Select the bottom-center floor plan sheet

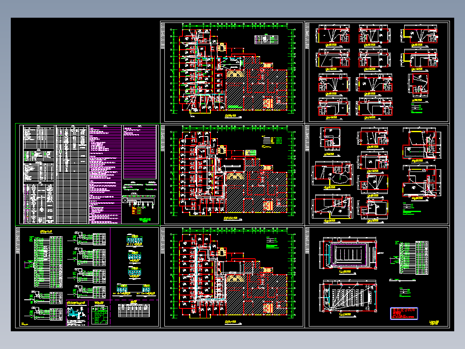click(x=232, y=277)
